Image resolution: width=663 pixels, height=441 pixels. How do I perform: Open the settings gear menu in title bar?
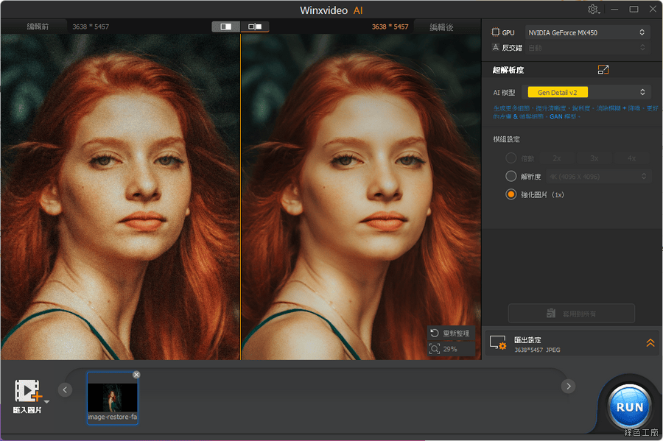pos(593,10)
